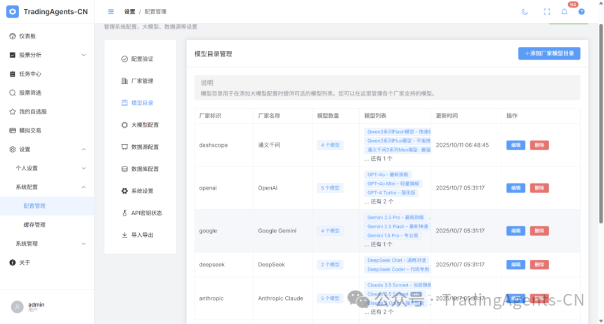Image resolution: width=604 pixels, height=324 pixels.
Task: Delete the openai provider row
Action: click(539, 188)
